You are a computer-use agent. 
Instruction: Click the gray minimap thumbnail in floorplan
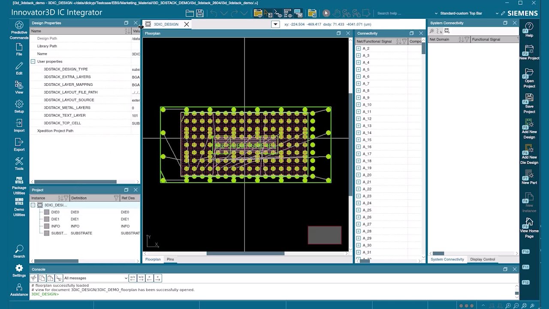click(x=325, y=235)
